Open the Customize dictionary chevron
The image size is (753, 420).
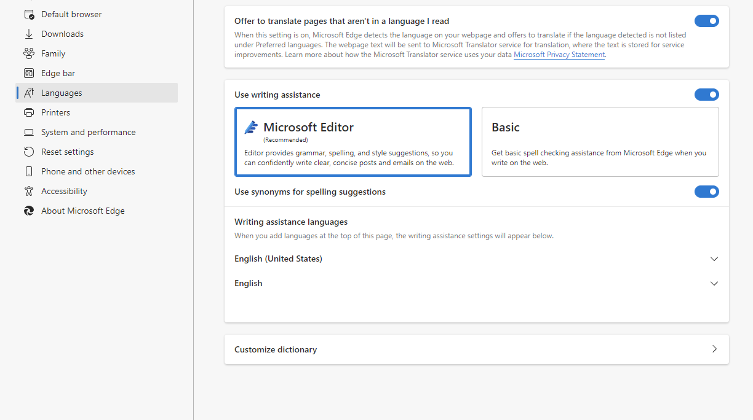click(x=714, y=349)
